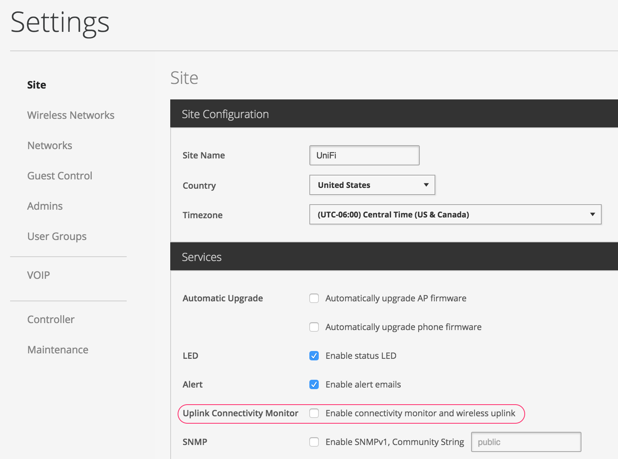The width and height of the screenshot is (618, 459).
Task: Open the Guest Control section
Action: pyautogui.click(x=59, y=176)
